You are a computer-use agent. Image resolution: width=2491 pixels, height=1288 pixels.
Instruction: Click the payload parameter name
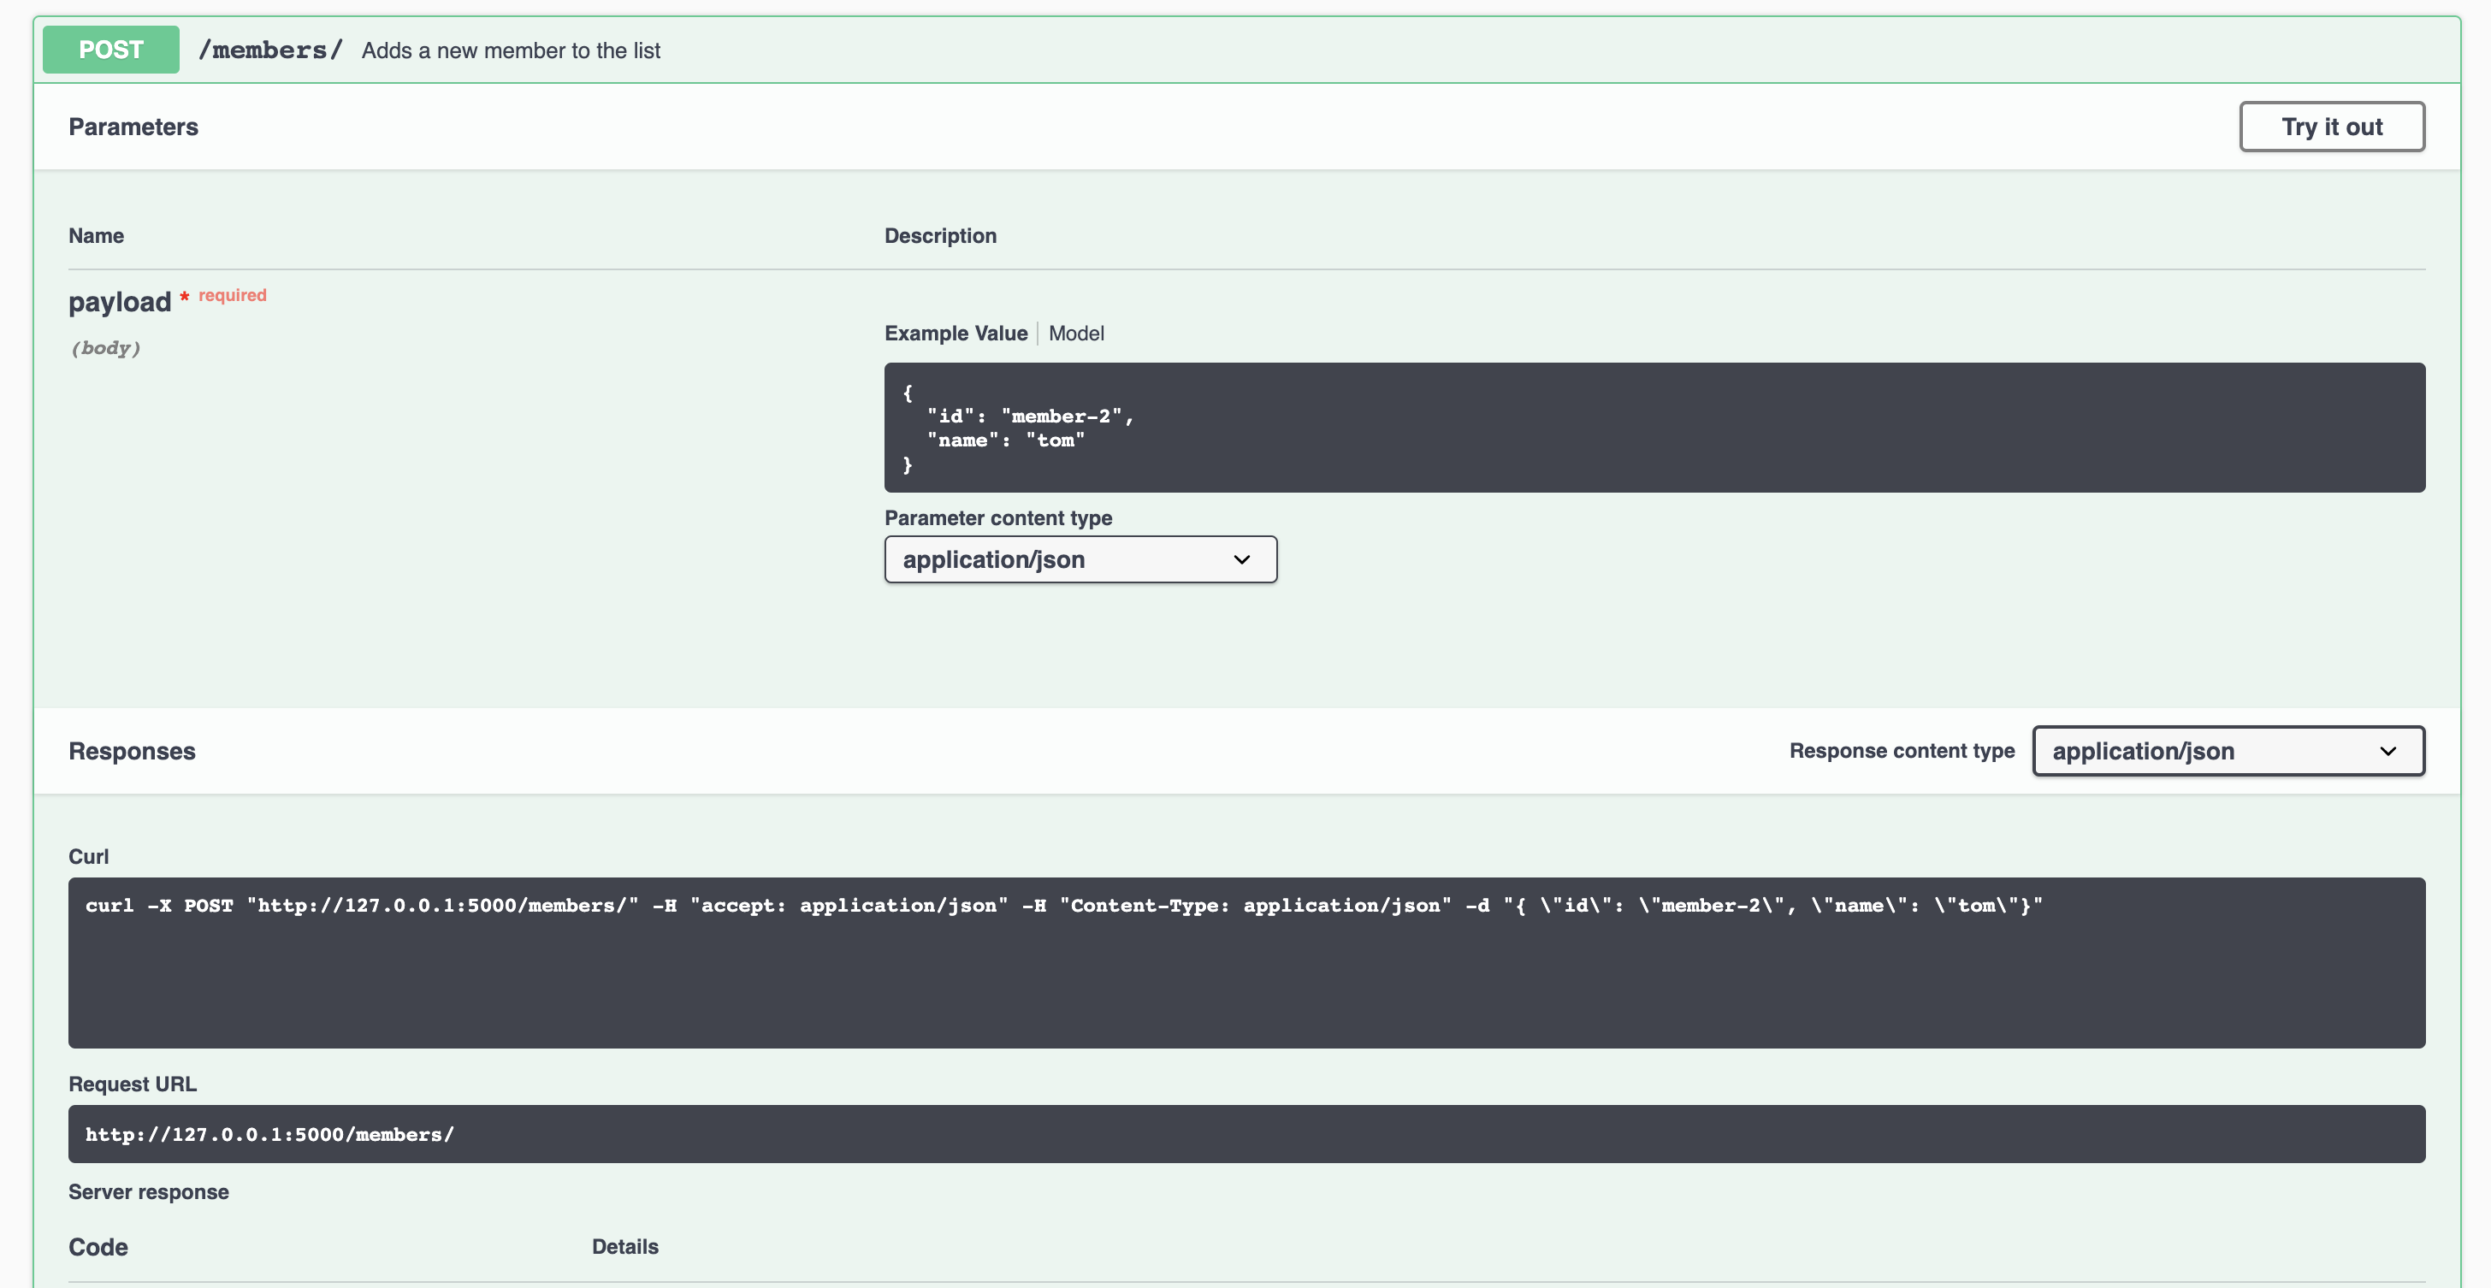tap(119, 303)
